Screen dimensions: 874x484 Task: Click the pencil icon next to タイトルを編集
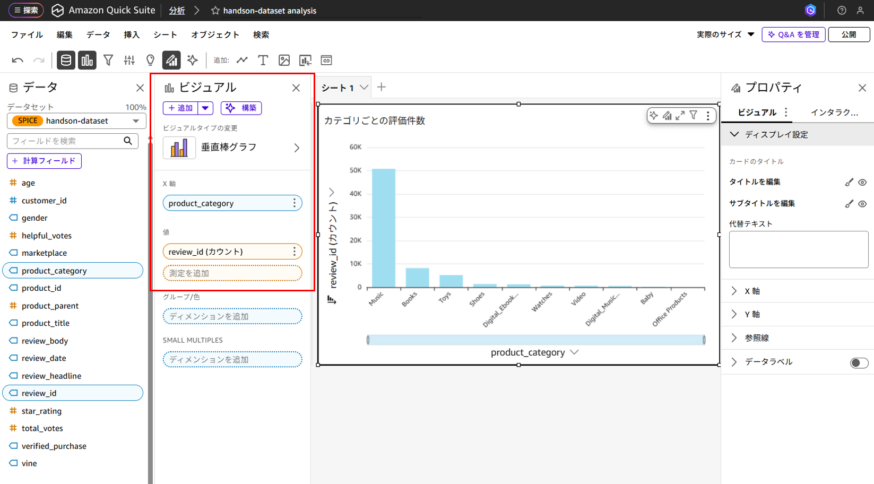point(849,182)
